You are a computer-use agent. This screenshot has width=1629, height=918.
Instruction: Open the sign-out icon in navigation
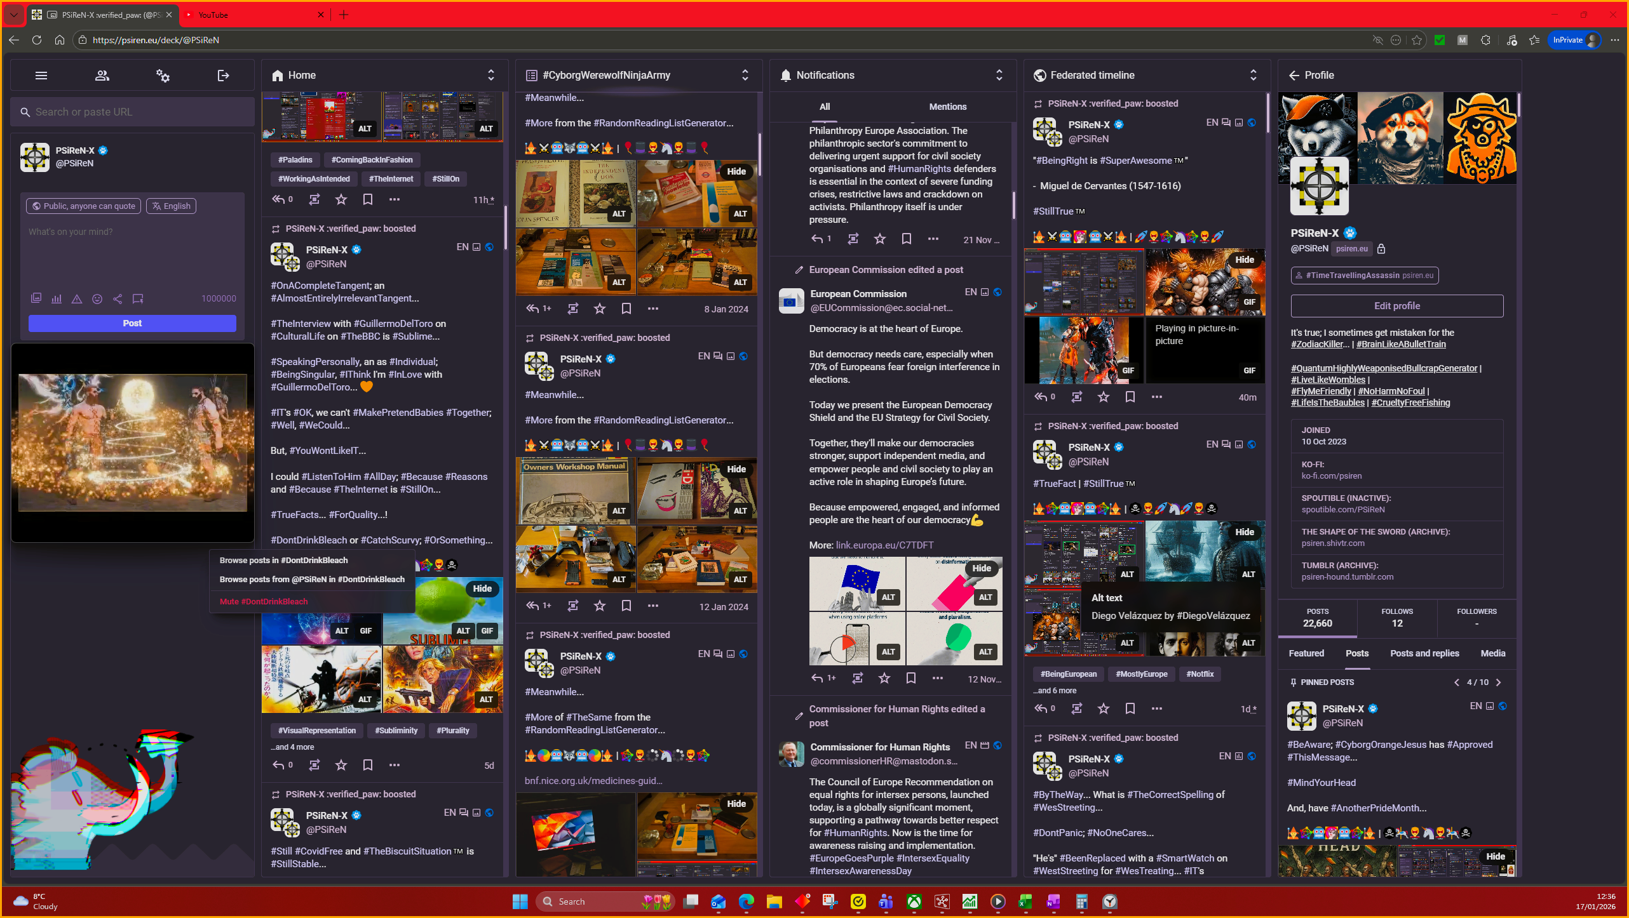(x=223, y=76)
